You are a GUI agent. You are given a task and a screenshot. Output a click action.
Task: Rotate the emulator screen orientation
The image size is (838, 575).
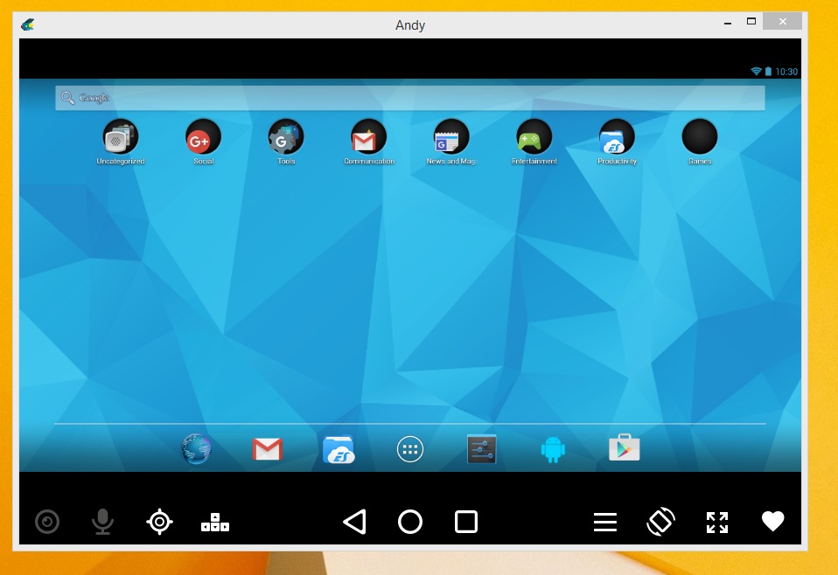(x=661, y=521)
